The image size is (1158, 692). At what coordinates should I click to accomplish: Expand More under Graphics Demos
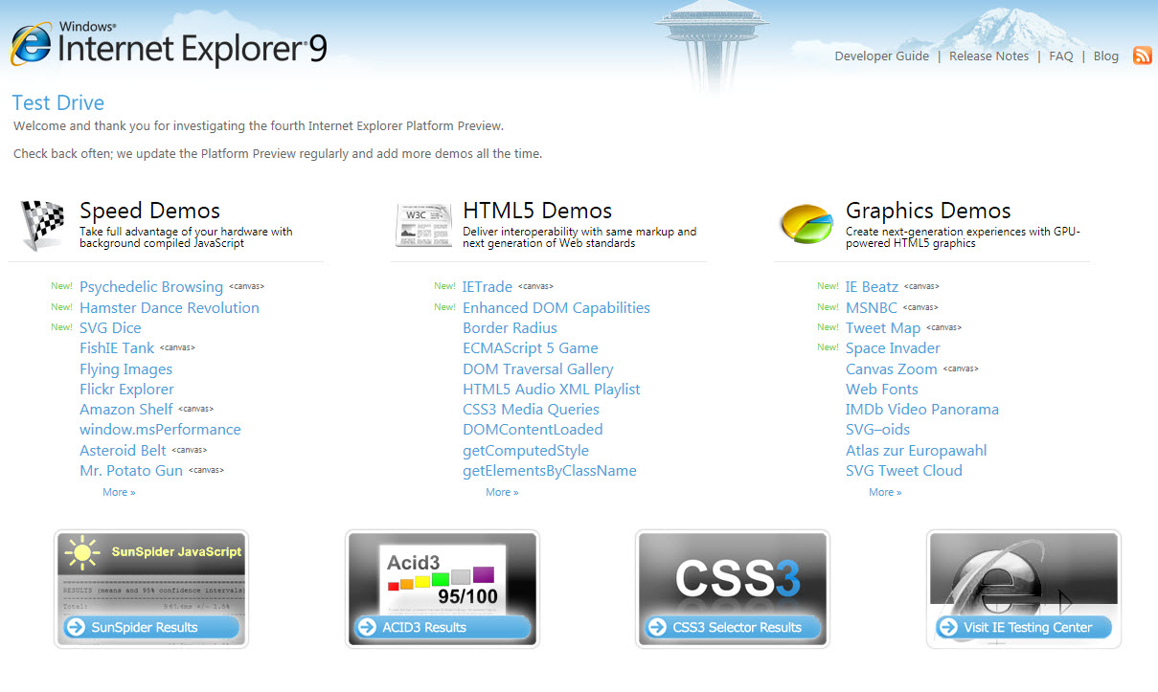[x=885, y=492]
